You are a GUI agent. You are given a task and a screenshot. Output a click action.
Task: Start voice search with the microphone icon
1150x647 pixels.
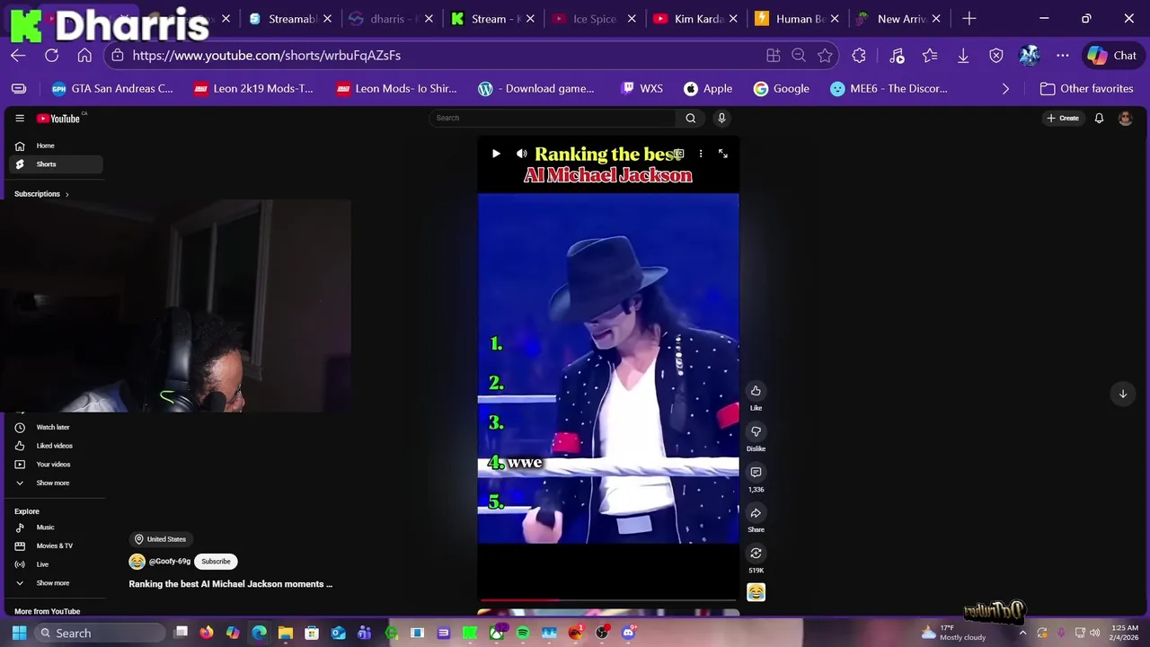[x=721, y=118]
